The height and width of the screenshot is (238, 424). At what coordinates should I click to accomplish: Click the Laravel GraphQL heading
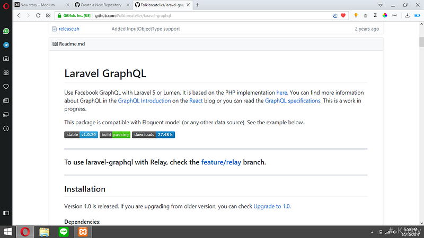coord(105,74)
